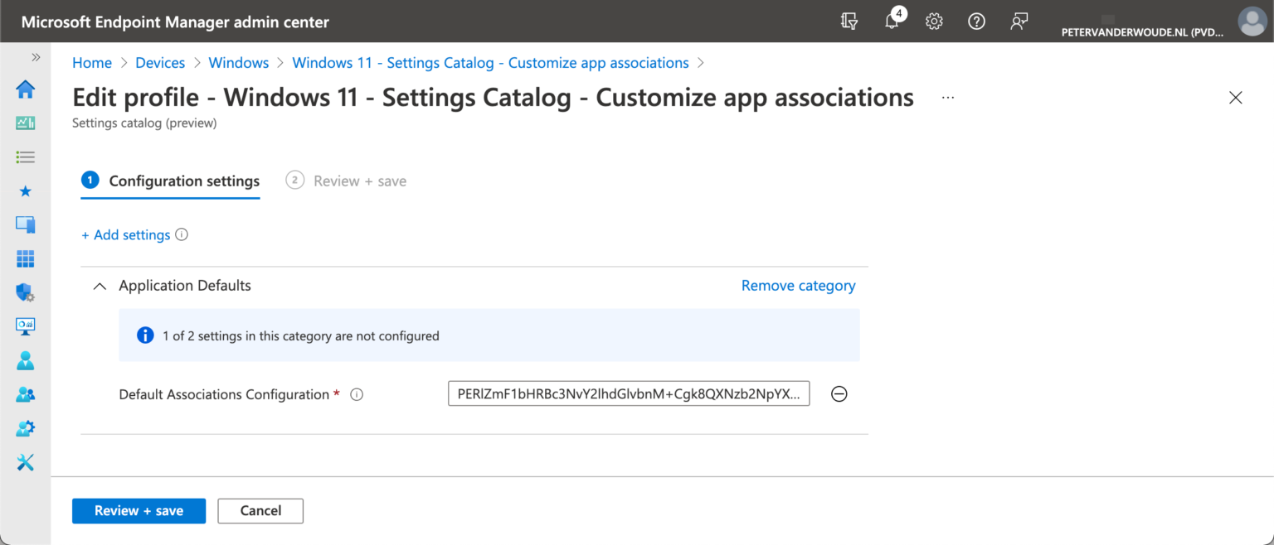Click the Review + save button
Screen dimensions: 1274x545
click(x=139, y=510)
